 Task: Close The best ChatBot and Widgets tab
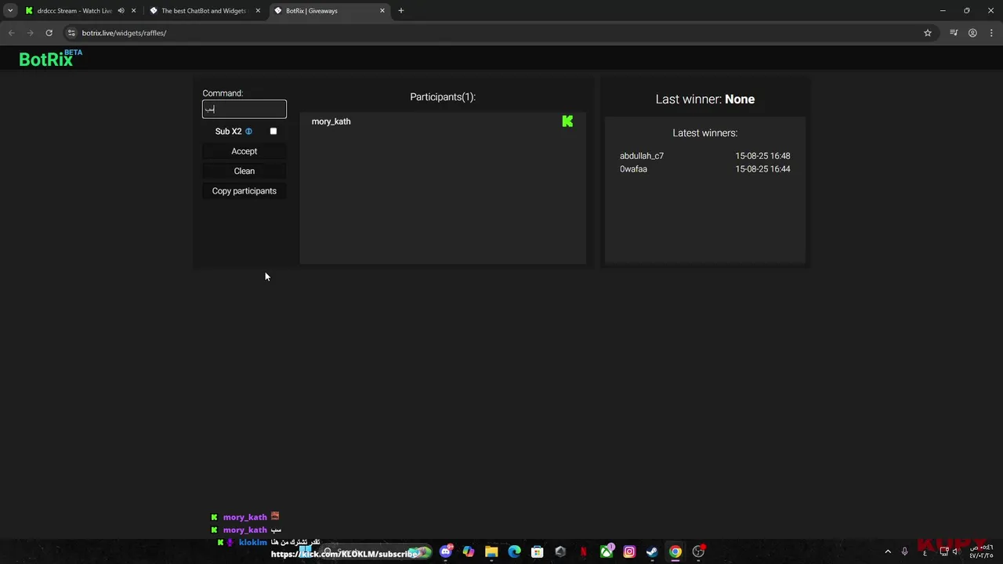pos(258,11)
